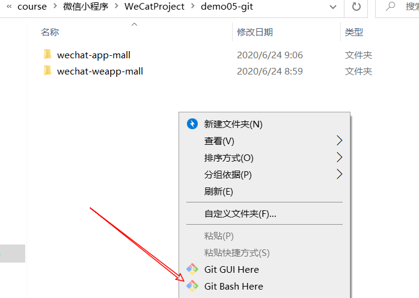The width and height of the screenshot is (419, 298).
Task: Click date 2020/6/24 9:06 cell
Action: pyautogui.click(x=270, y=55)
